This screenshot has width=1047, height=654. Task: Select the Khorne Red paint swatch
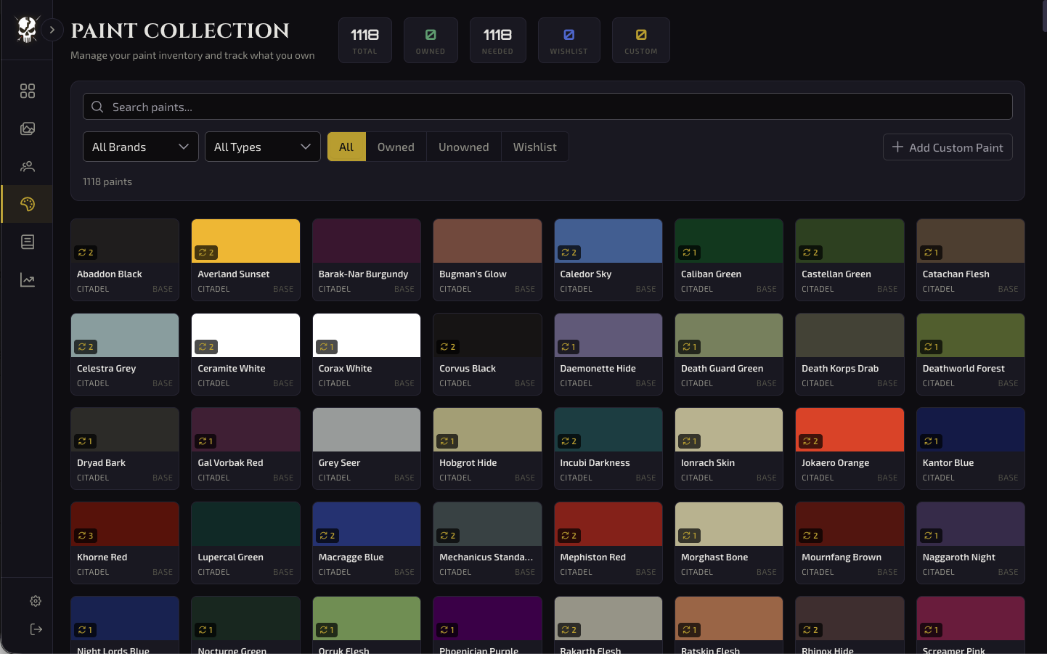(x=124, y=523)
